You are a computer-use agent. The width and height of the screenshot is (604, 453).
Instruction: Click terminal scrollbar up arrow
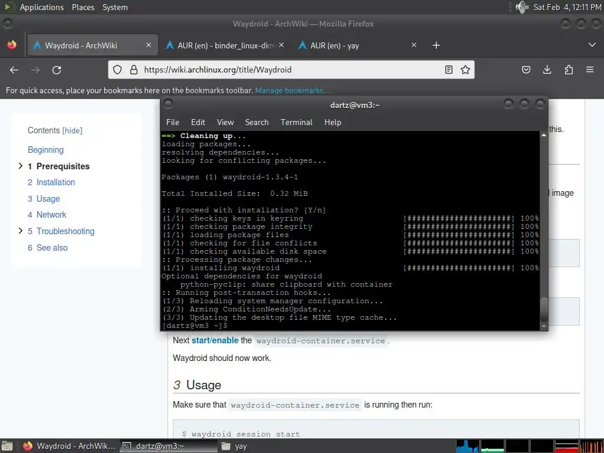pos(544,135)
